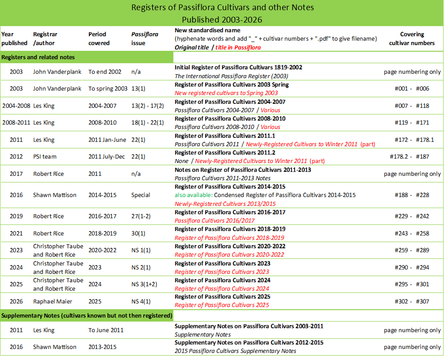Image resolution: width=444 pixels, height=356 pixels.
Task: Select the cultivar range '#178.2 - #187'
Action: (x=410, y=157)
